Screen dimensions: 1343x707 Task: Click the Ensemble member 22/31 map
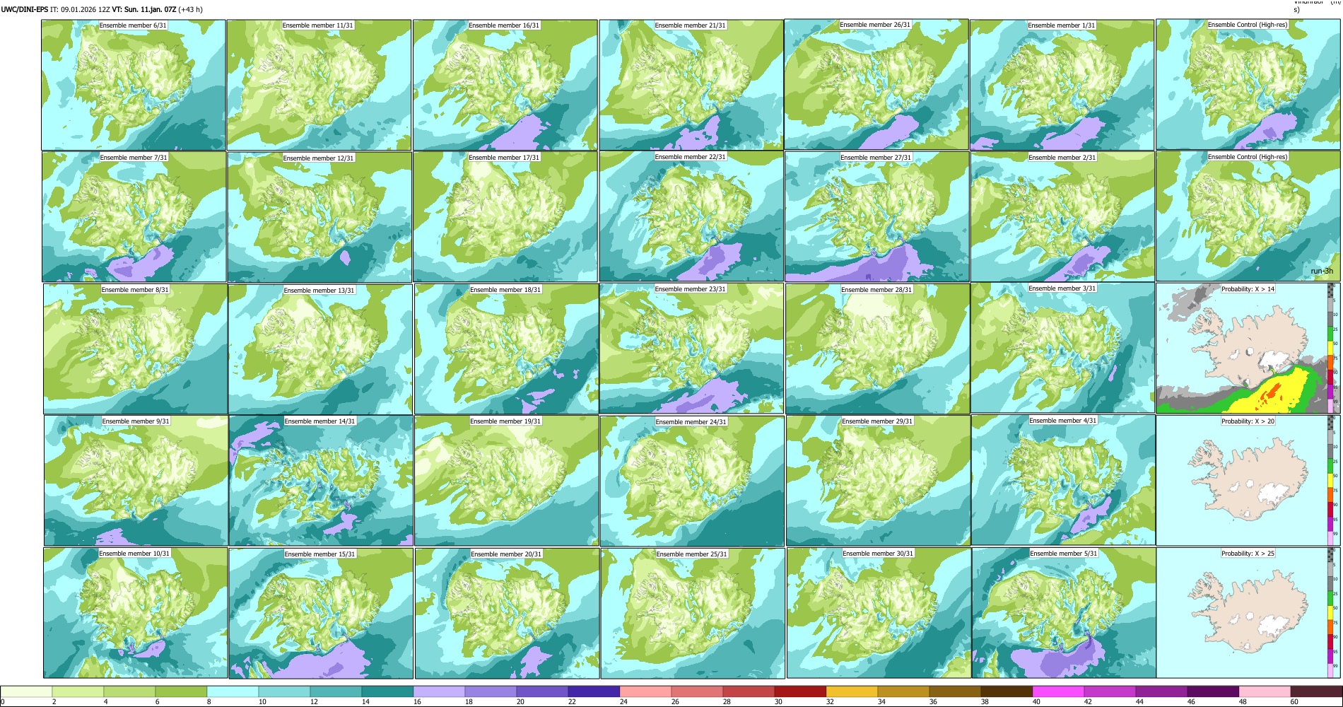pos(691,216)
